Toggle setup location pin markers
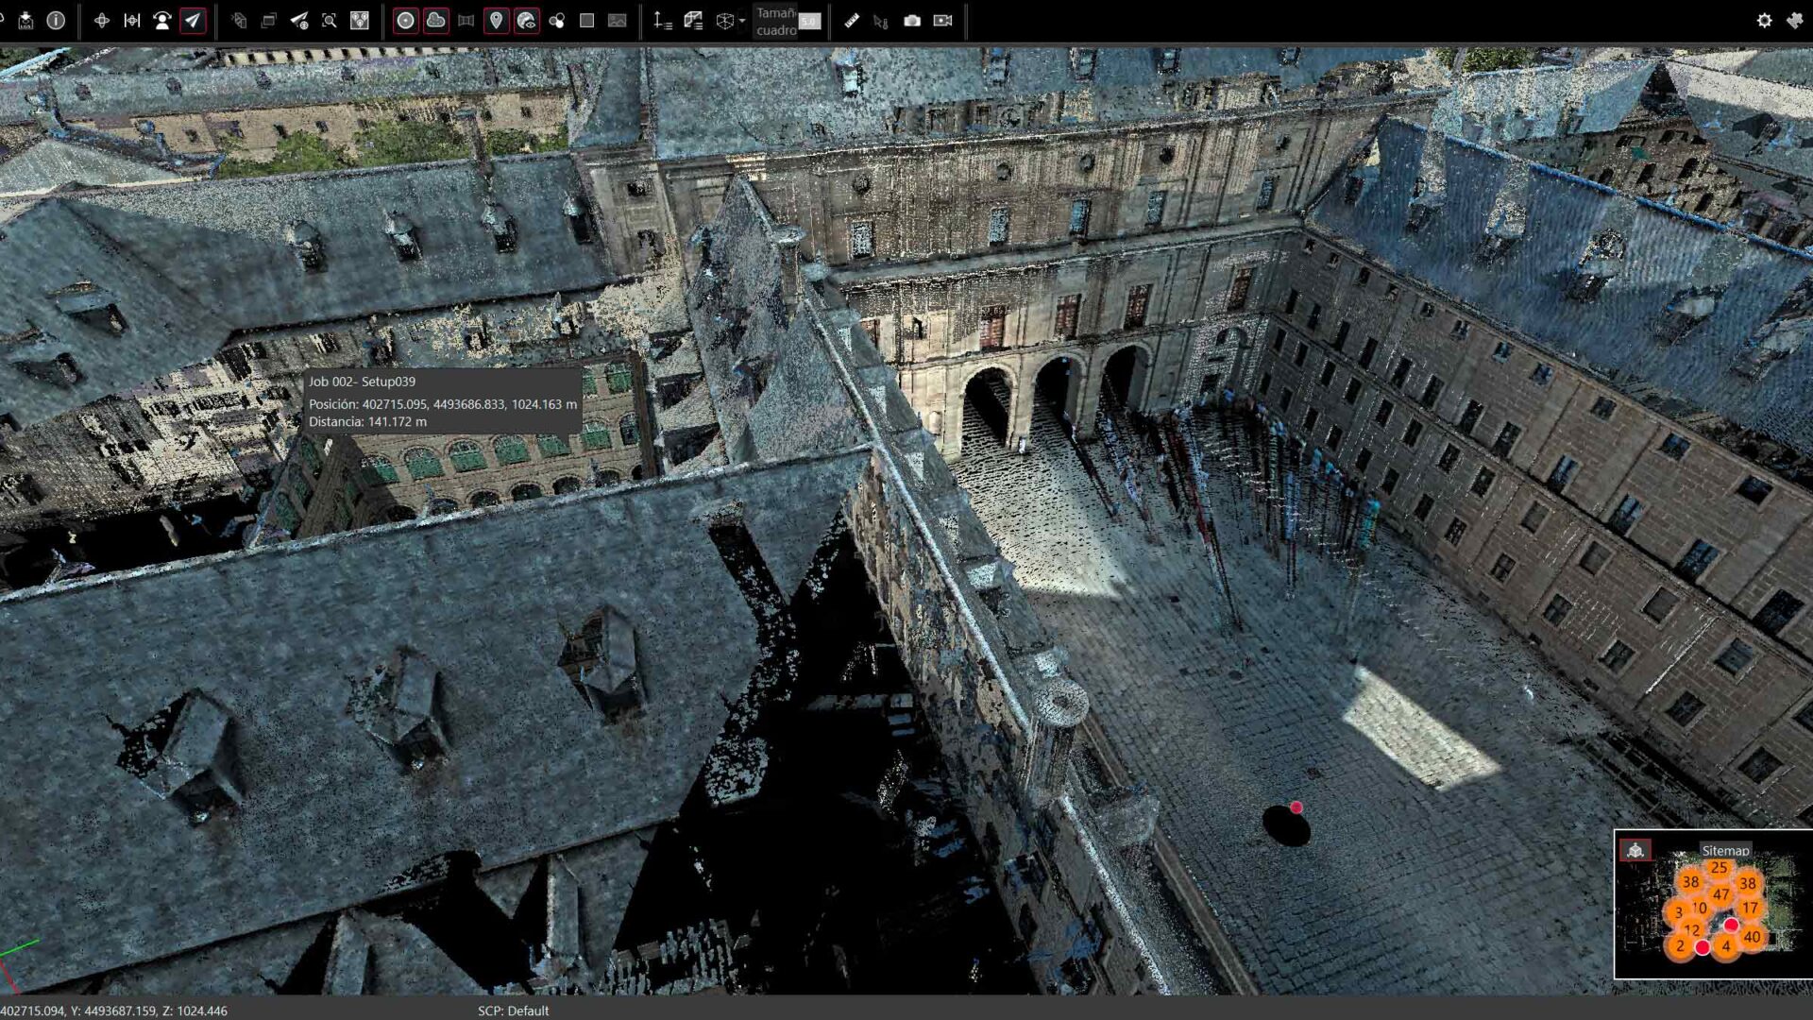The image size is (1813, 1020). (496, 20)
